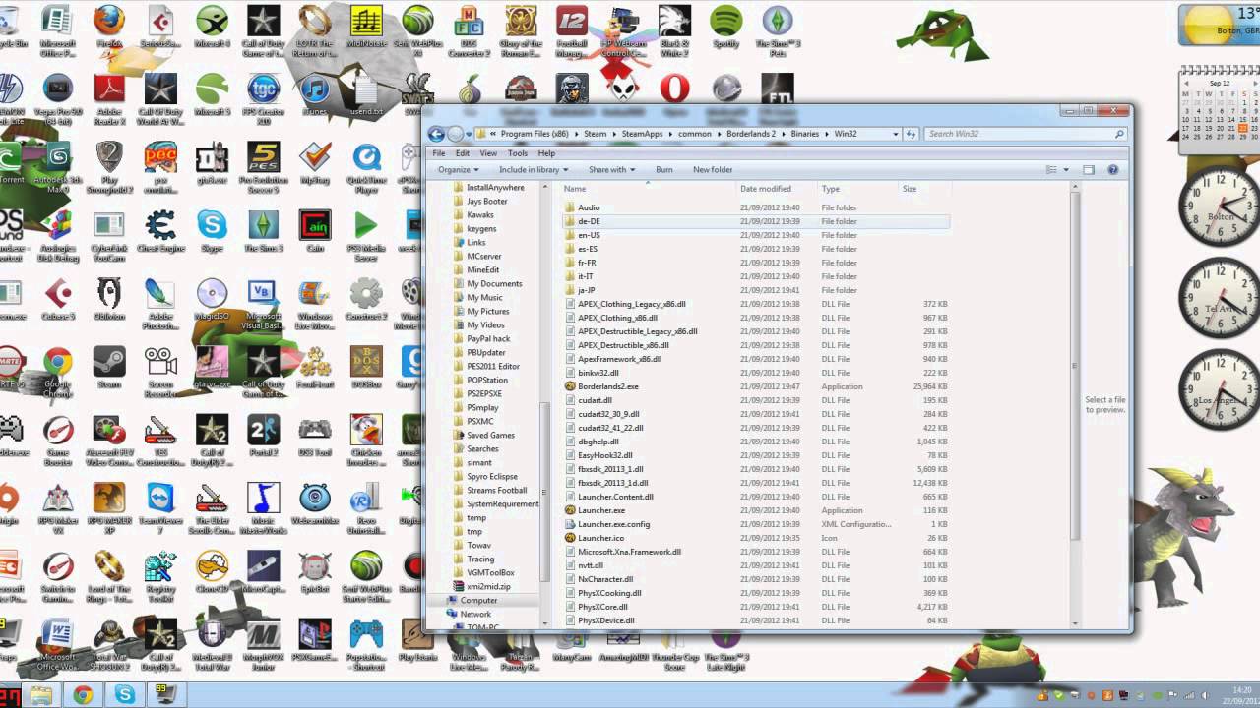The width and height of the screenshot is (1260, 708).
Task: Open Explorer help question mark icon
Action: click(1113, 169)
